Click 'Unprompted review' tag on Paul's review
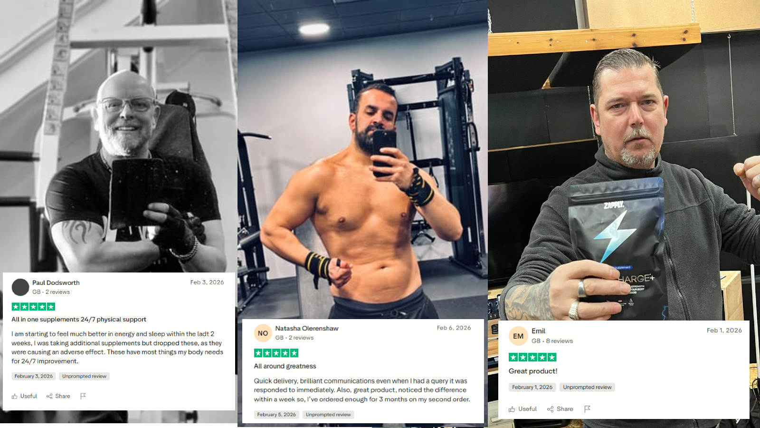The image size is (760, 428). point(84,376)
